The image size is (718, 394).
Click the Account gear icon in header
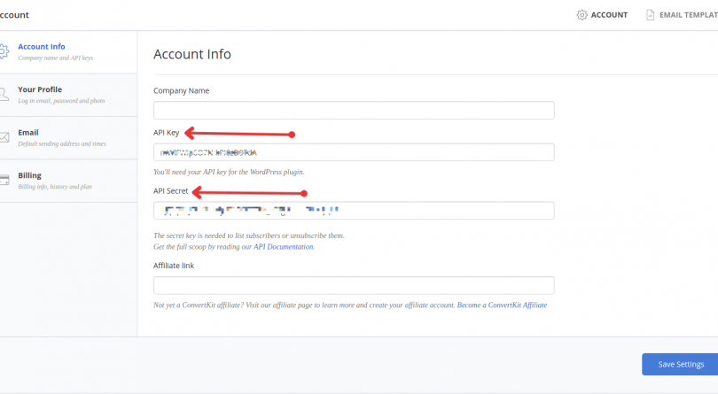(x=581, y=15)
